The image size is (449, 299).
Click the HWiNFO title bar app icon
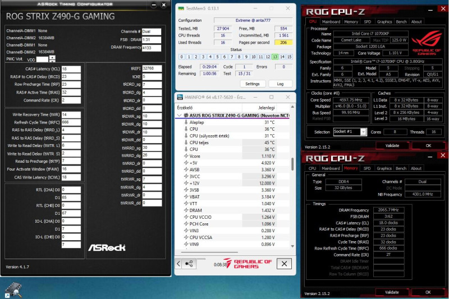pyautogui.click(x=180, y=97)
